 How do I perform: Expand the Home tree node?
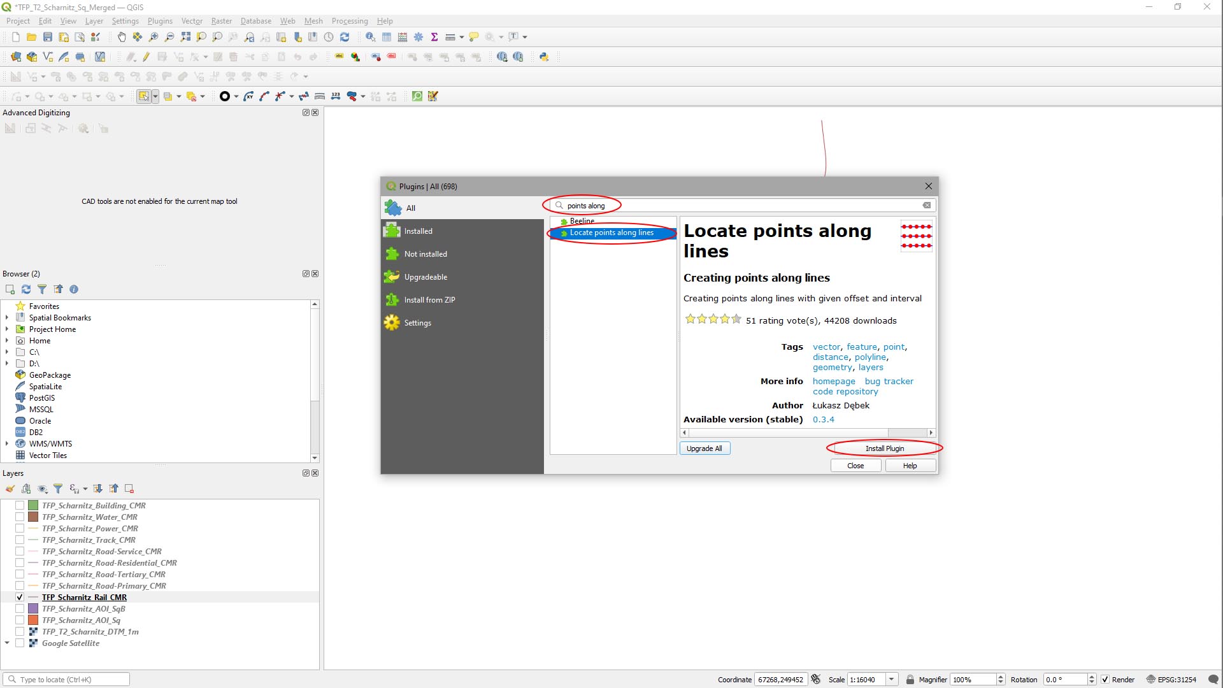pos(7,341)
